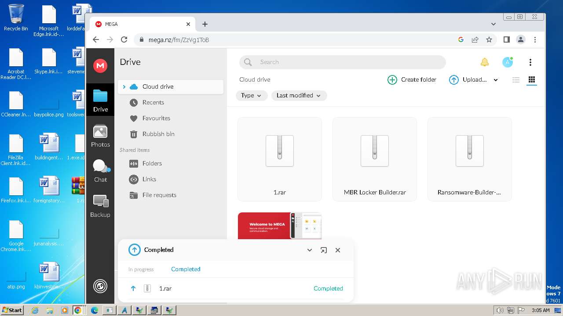Collapse the transfer panel with its chevron
Screen dimensions: 563x316
click(x=310, y=250)
